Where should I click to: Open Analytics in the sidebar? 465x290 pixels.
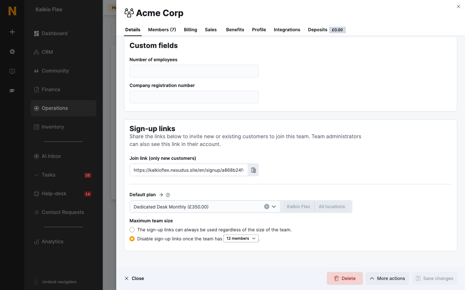click(x=63, y=242)
